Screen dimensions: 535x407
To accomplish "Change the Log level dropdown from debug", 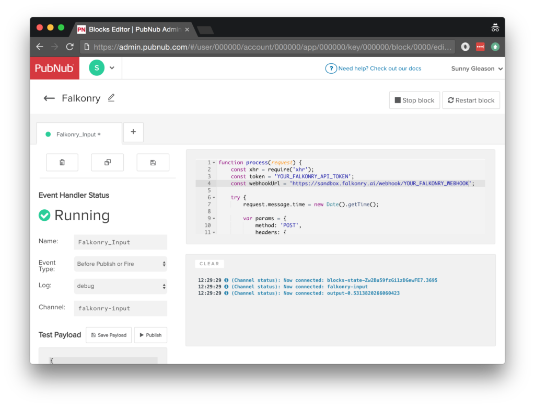I will (x=120, y=287).
